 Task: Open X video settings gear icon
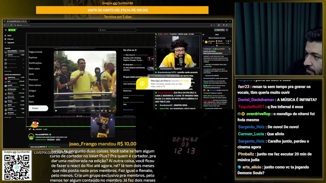[x=106, y=111]
